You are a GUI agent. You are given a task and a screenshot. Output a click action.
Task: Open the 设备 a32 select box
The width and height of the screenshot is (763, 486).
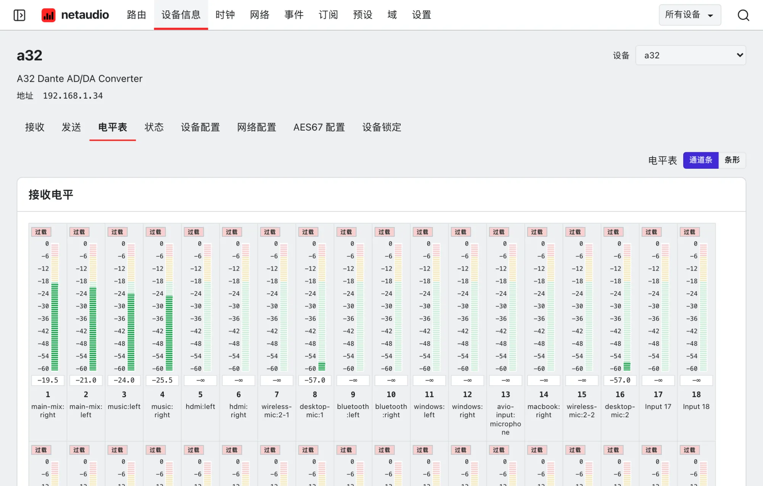(691, 55)
